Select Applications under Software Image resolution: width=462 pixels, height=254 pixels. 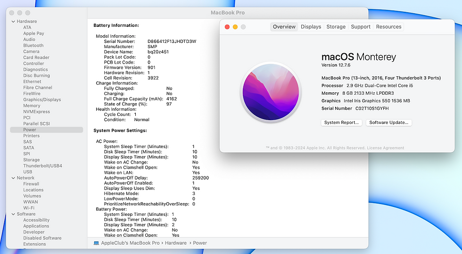pyautogui.click(x=36, y=226)
